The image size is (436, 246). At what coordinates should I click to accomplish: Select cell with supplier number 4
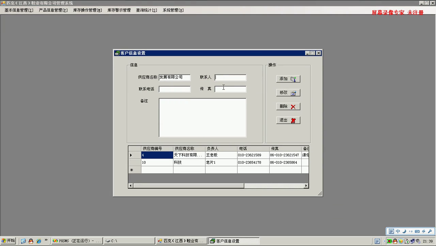[157, 155]
